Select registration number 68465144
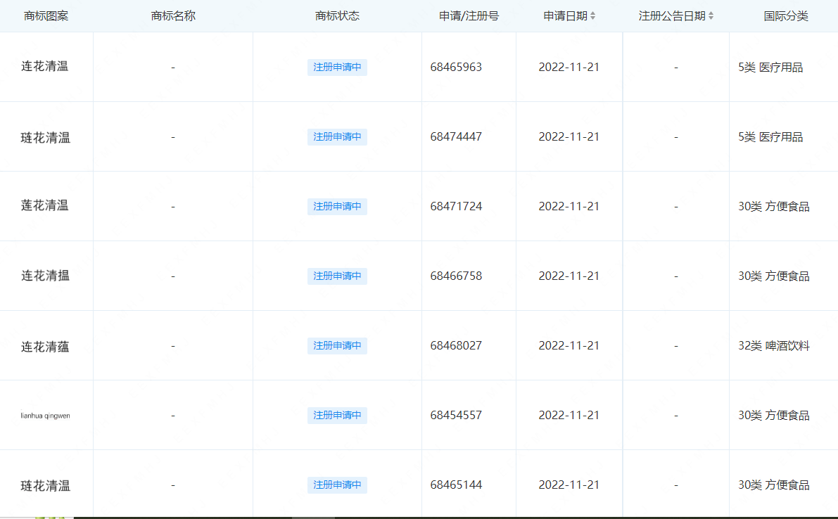The height and width of the screenshot is (519, 838). [456, 485]
